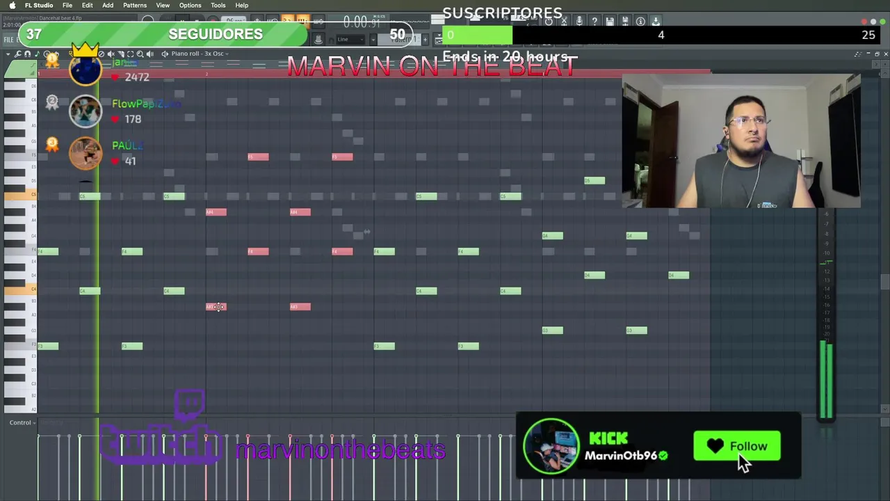Click the plus button next to Pattern 1
Screen dimensions: 890x501
pyautogui.click(x=425, y=40)
